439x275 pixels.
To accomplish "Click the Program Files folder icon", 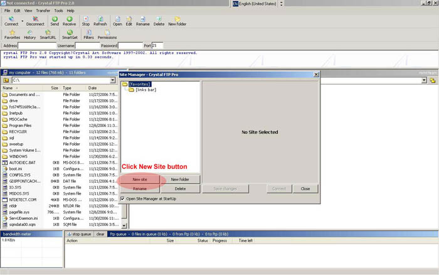I will [5, 126].
